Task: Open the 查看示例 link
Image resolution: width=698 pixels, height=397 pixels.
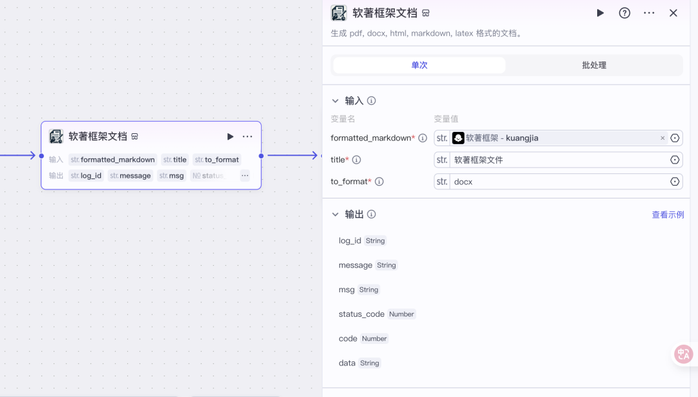Action: [668, 215]
